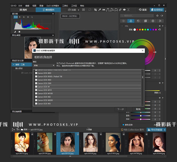
Task: Open the 编辑 menu
Action: [x=27, y=6]
